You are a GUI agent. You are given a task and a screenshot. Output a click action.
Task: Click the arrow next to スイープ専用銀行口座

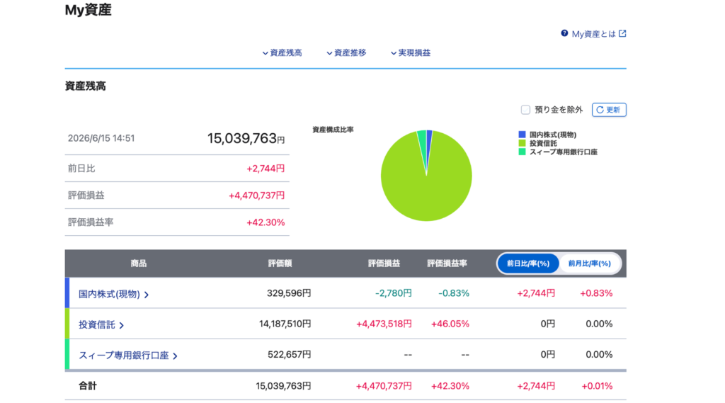pos(176,356)
